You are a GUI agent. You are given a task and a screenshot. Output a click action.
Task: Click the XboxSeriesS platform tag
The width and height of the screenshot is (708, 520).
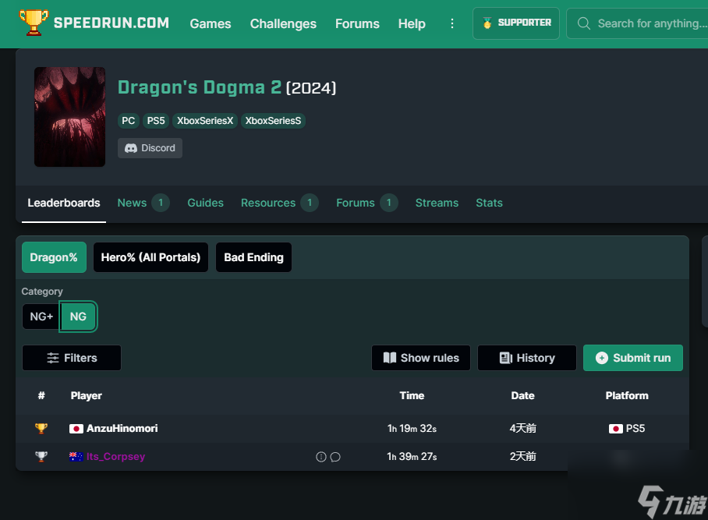coord(273,121)
